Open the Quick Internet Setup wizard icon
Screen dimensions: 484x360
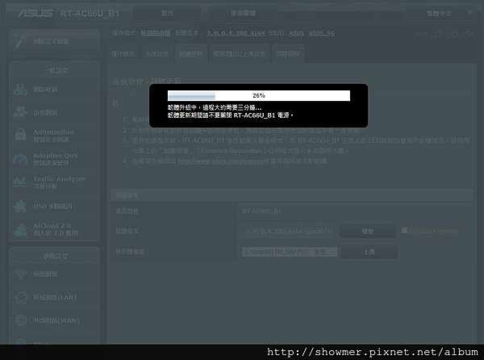pos(21,41)
